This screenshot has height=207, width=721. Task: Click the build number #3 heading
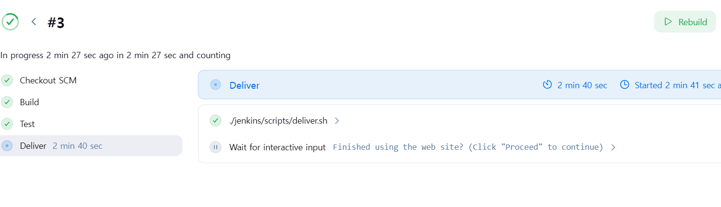56,23
